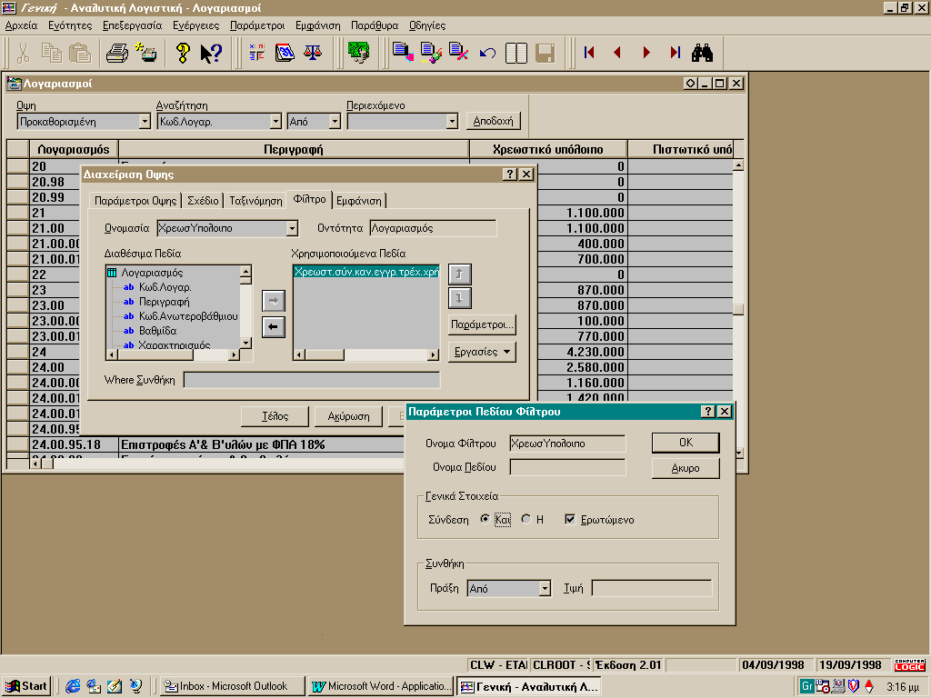
Task: Click the split panel view icon
Action: (x=516, y=54)
